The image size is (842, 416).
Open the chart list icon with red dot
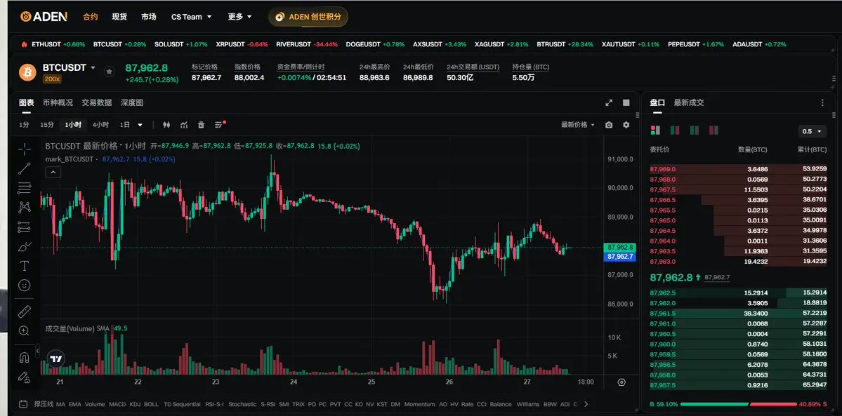[x=220, y=125]
